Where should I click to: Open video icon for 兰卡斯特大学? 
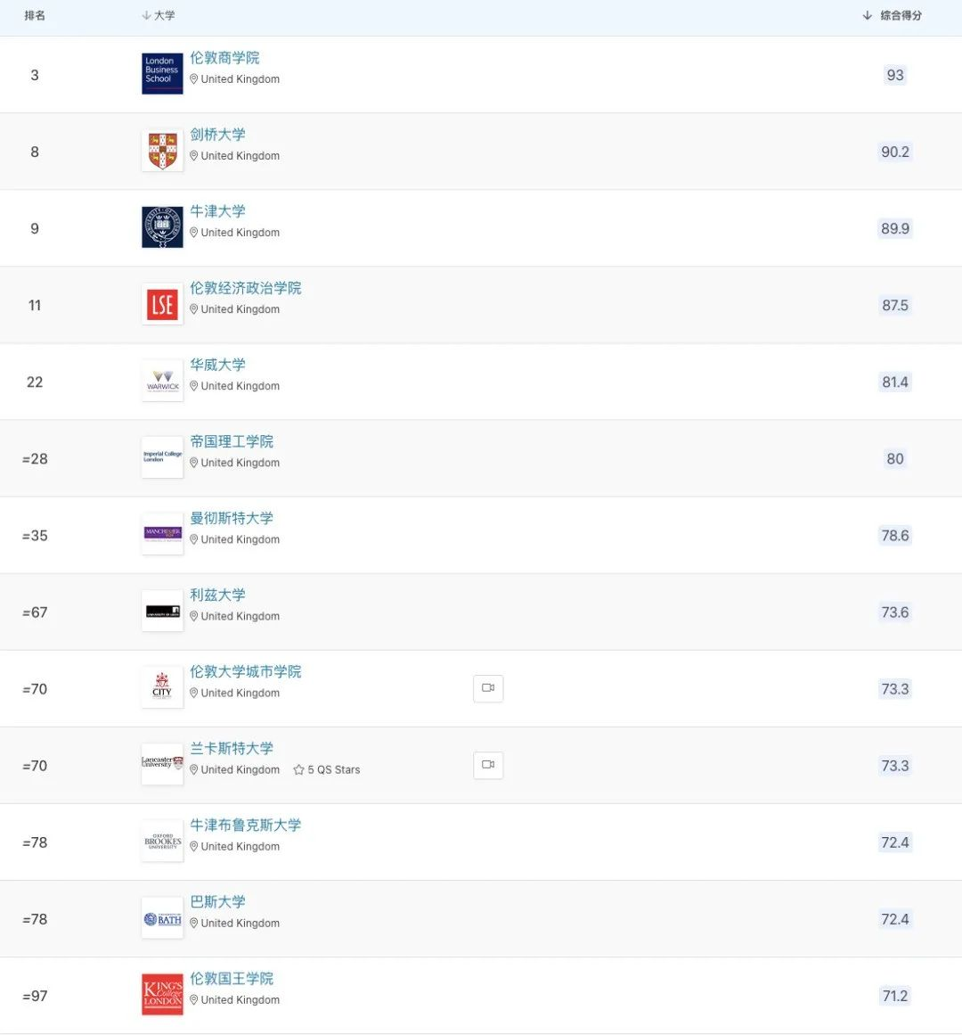tap(488, 765)
